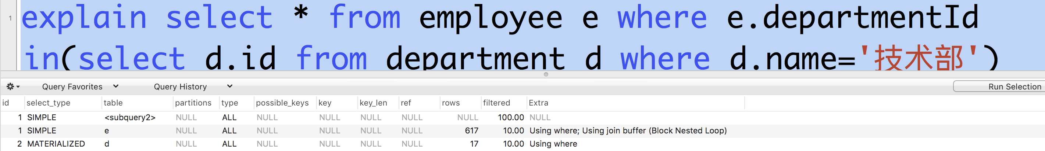Click 'department' in the second query line
Viewport: 1045px width, 151px height.
475,58
